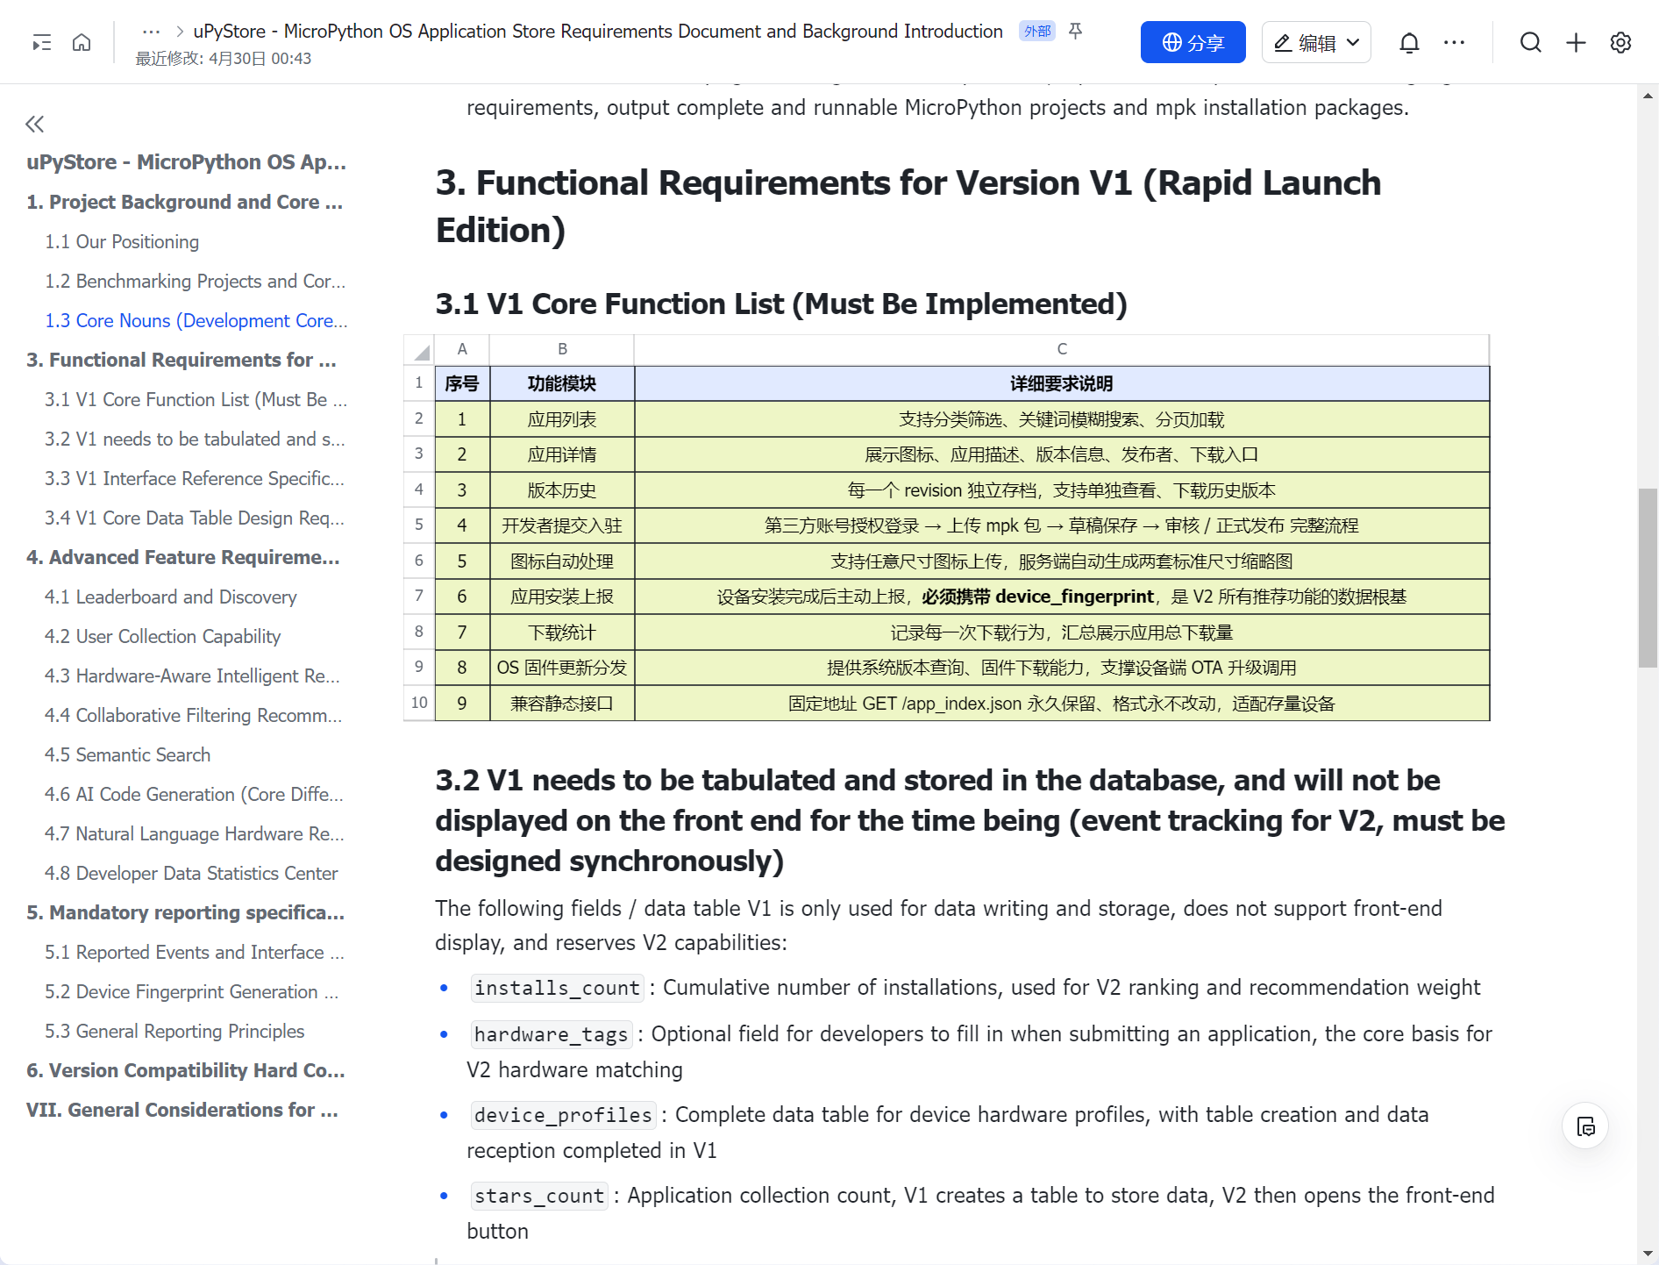
Task: Jump to 3.3 V1 Interface Reference Specification
Action: (x=195, y=478)
